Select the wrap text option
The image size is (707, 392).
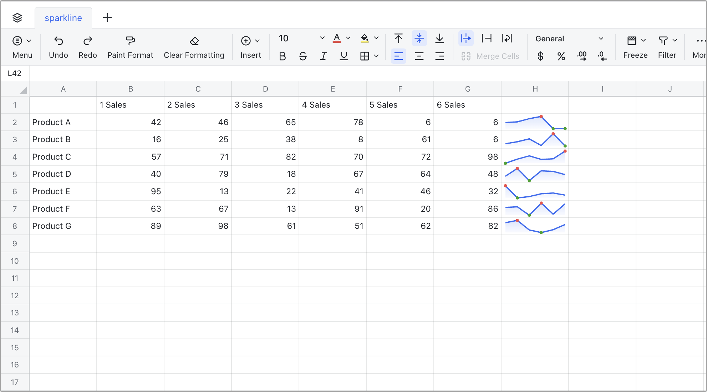[507, 38]
